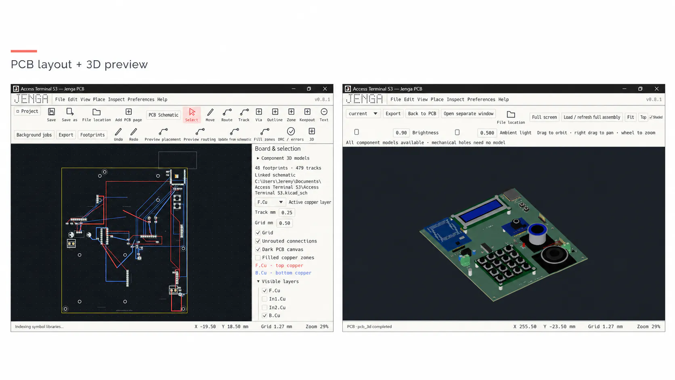This screenshot has height=380, width=675.
Task: Toggle the Shaded checkbox in 3D window
Action: point(651,118)
